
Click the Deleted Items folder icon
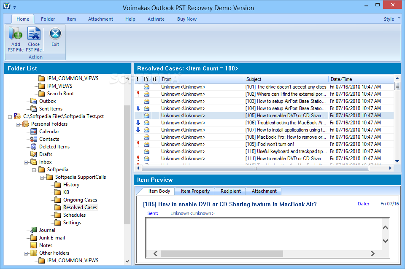point(34,147)
